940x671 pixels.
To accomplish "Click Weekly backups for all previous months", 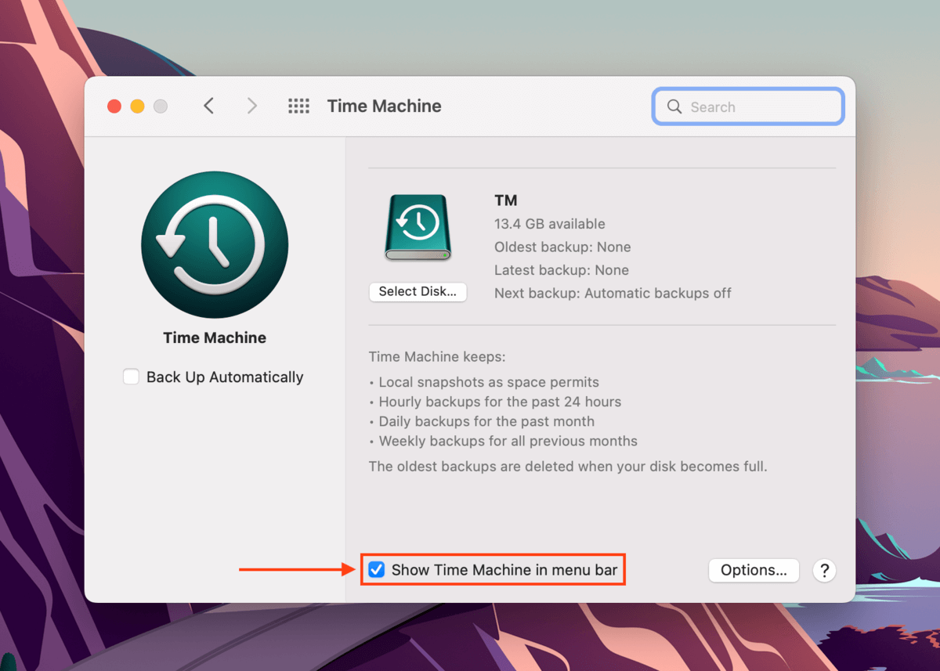I will click(508, 441).
